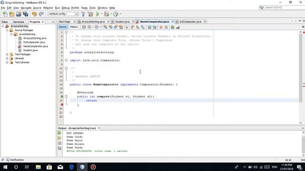Expand the Test Libraries node
The height and width of the screenshot is (171, 305).
pyautogui.click(x=7, y=62)
